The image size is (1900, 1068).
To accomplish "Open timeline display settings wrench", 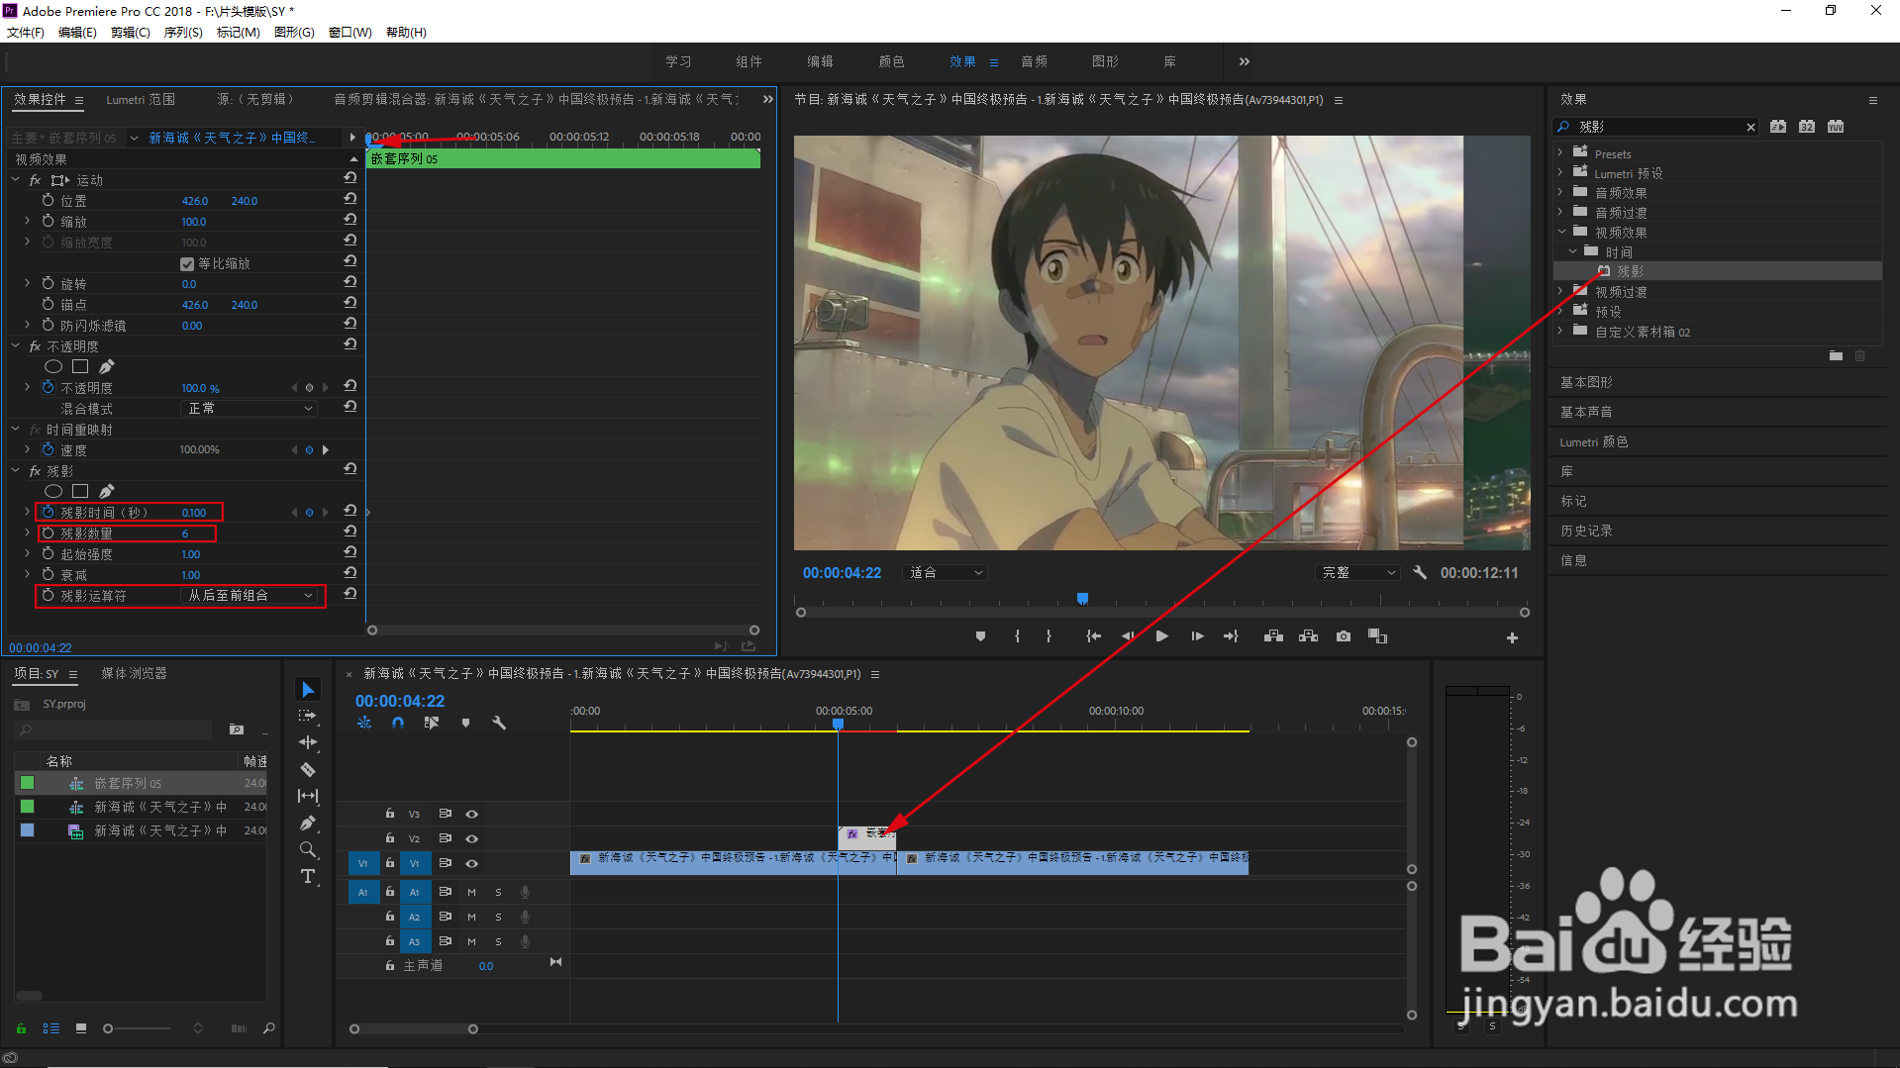I will click(499, 724).
